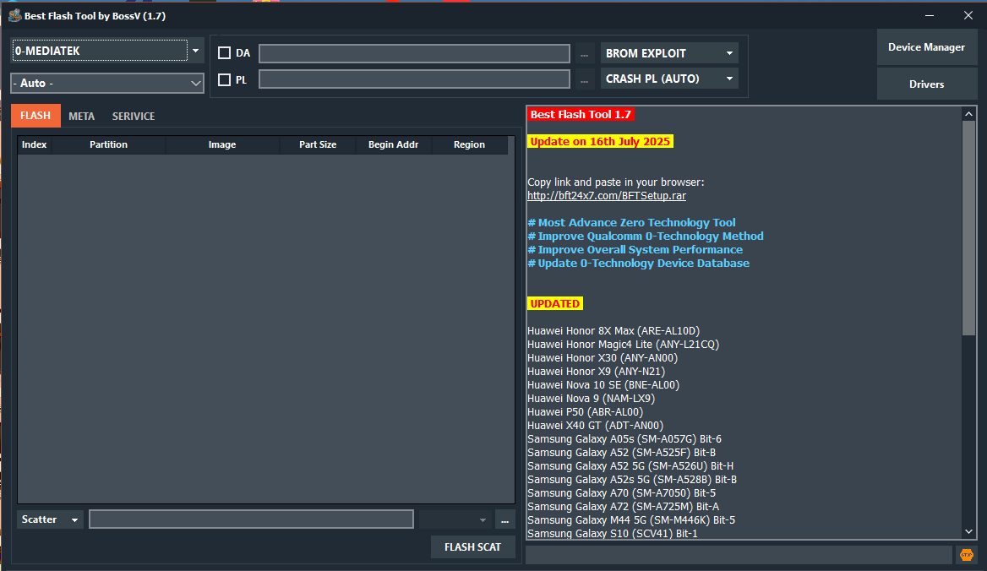Screen dimensions: 987x571
Task: Switch to the META tab
Action: tap(81, 116)
